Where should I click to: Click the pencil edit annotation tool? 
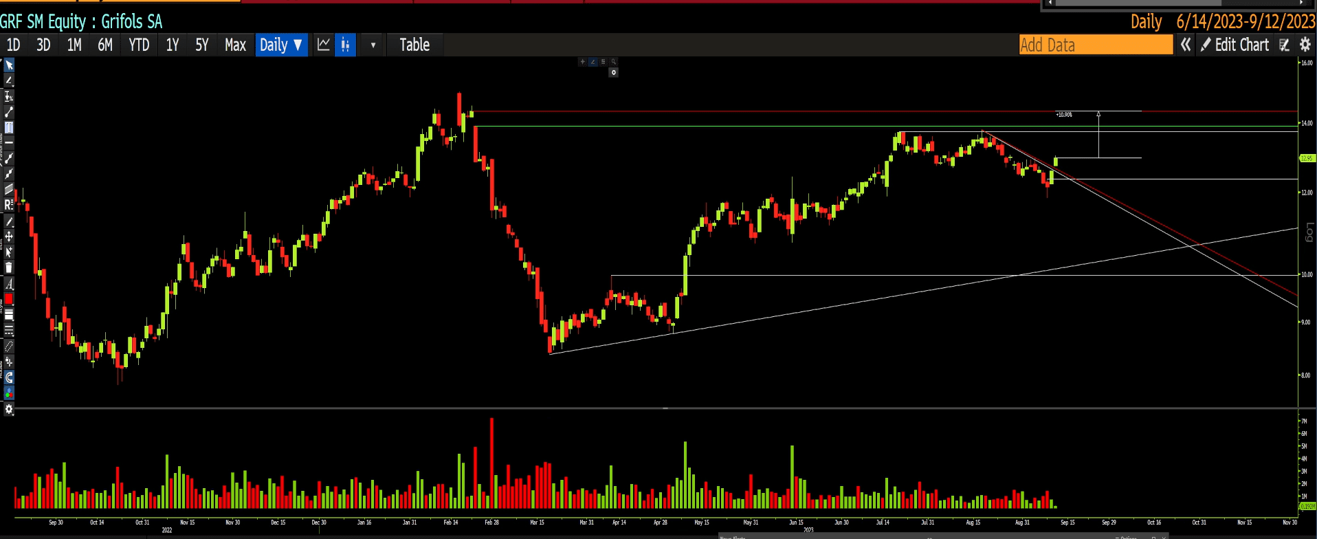point(9,221)
